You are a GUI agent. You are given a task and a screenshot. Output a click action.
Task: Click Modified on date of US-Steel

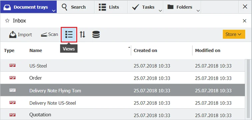(213, 66)
